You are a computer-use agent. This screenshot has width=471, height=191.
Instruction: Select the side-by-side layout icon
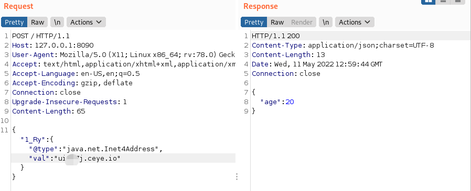(428, 2)
